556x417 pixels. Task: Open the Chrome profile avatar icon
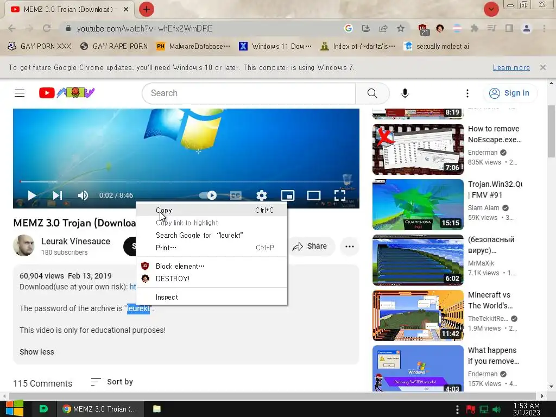[x=527, y=28]
